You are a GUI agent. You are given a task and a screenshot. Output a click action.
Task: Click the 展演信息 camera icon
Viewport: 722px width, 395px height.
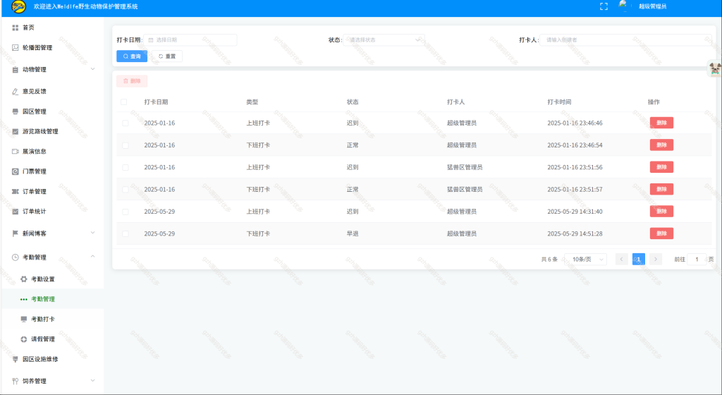click(x=16, y=151)
